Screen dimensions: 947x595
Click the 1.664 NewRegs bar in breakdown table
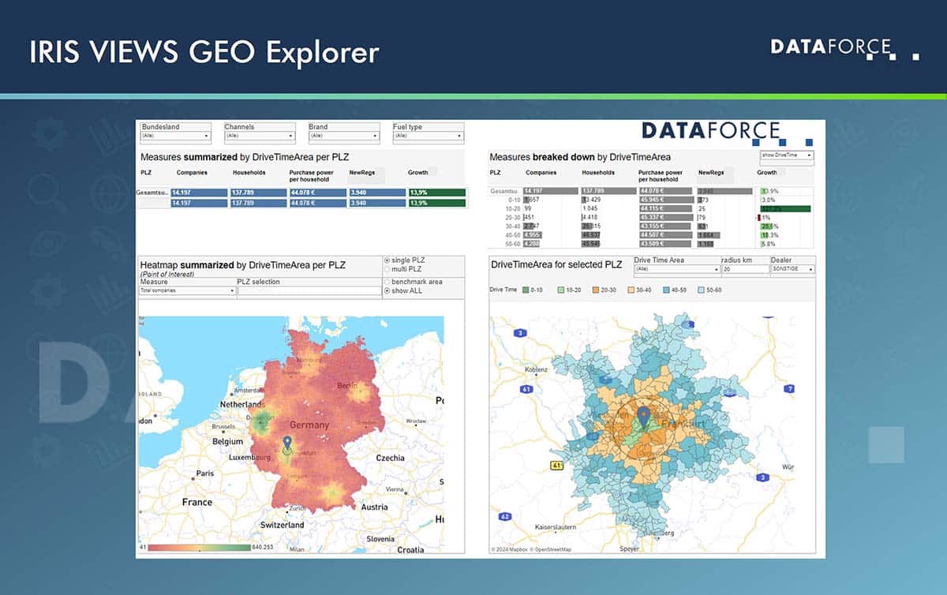(709, 235)
